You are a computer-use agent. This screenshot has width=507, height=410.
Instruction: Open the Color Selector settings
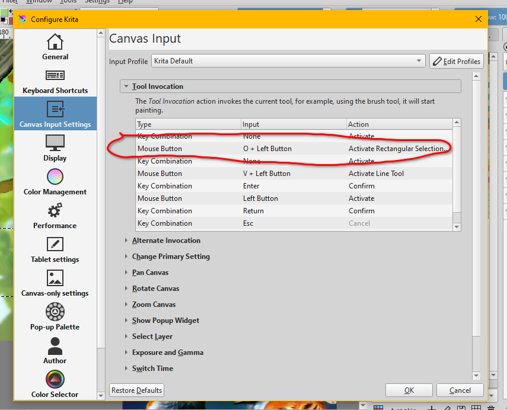pos(55,385)
